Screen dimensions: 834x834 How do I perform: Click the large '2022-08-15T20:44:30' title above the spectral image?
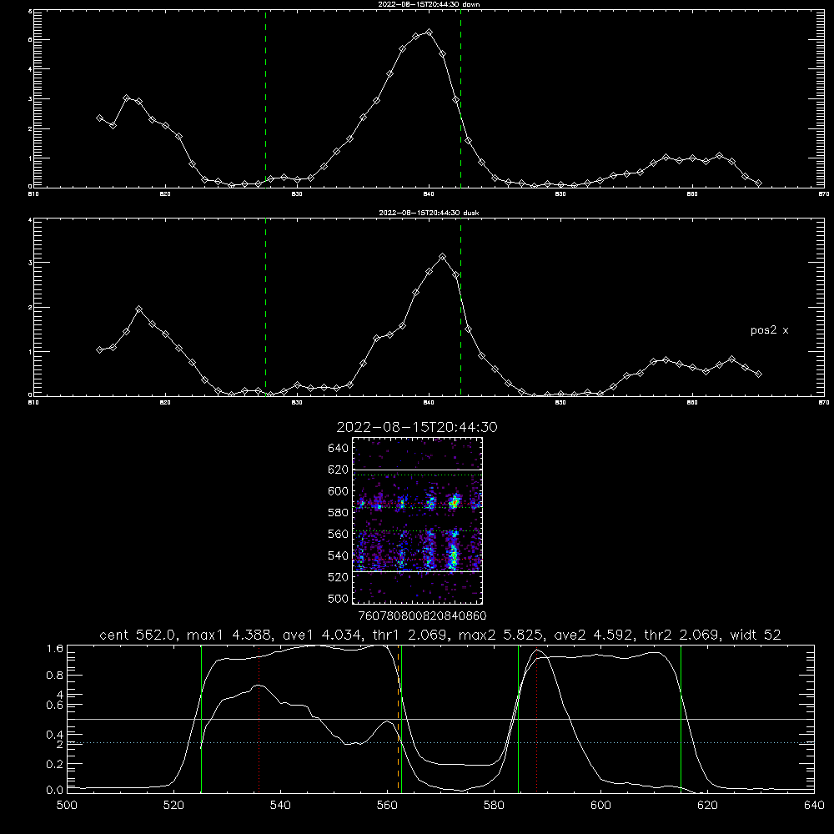pyautogui.click(x=417, y=427)
